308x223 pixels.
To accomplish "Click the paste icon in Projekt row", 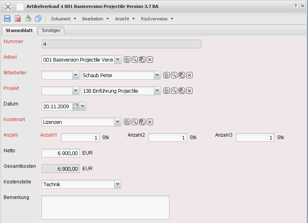I will pos(181,91).
